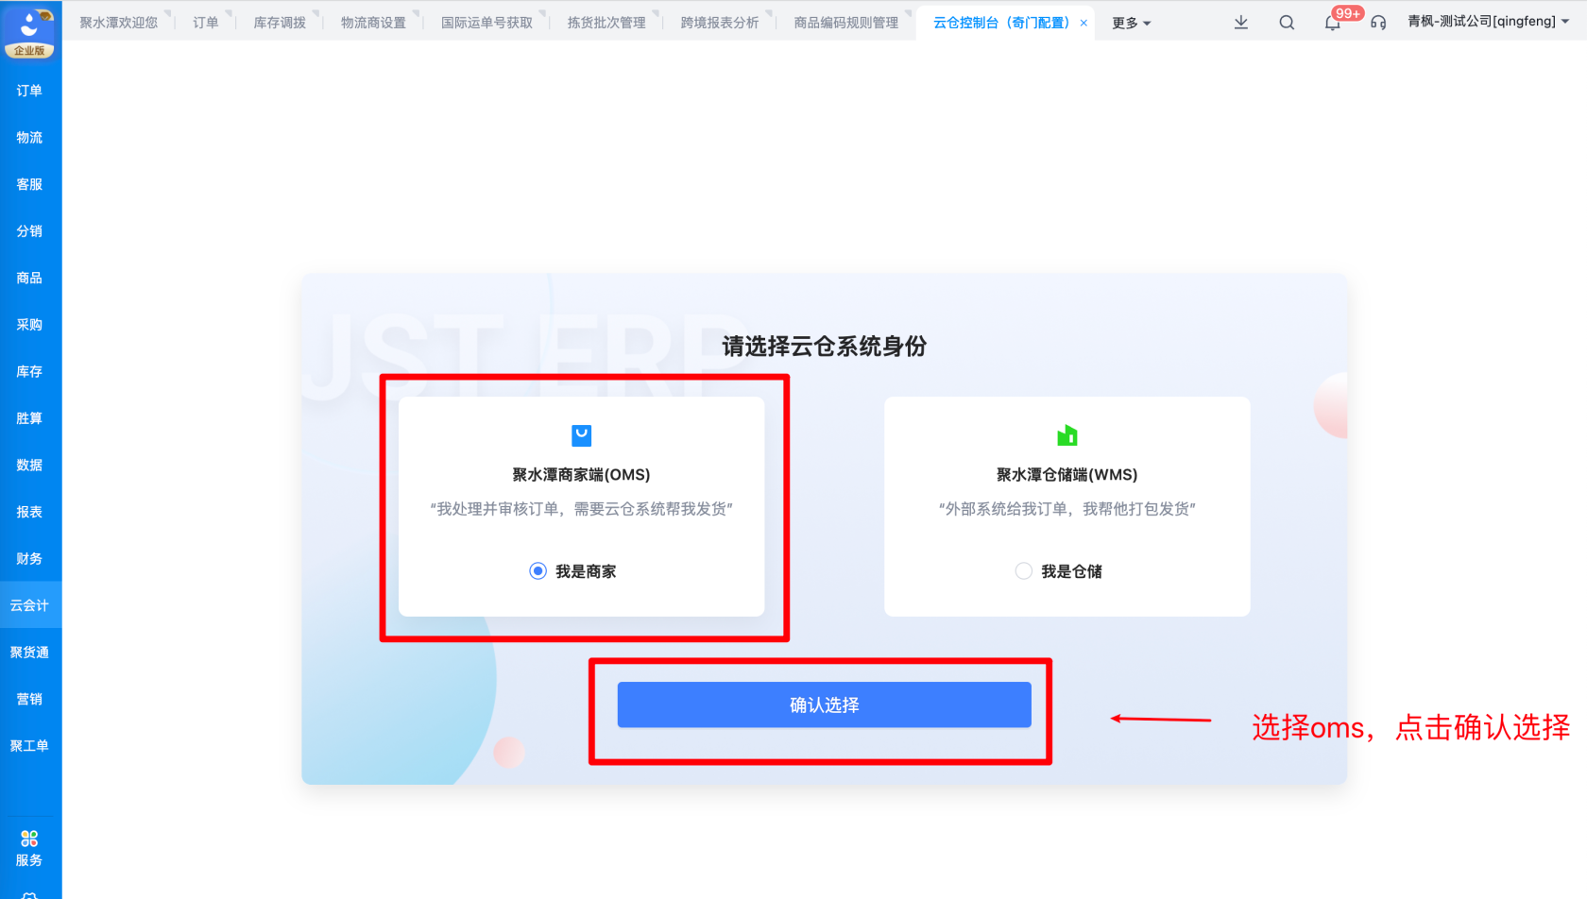Open 报表 in the left sidebar
Screen dimensions: 1587x899
click(29, 512)
